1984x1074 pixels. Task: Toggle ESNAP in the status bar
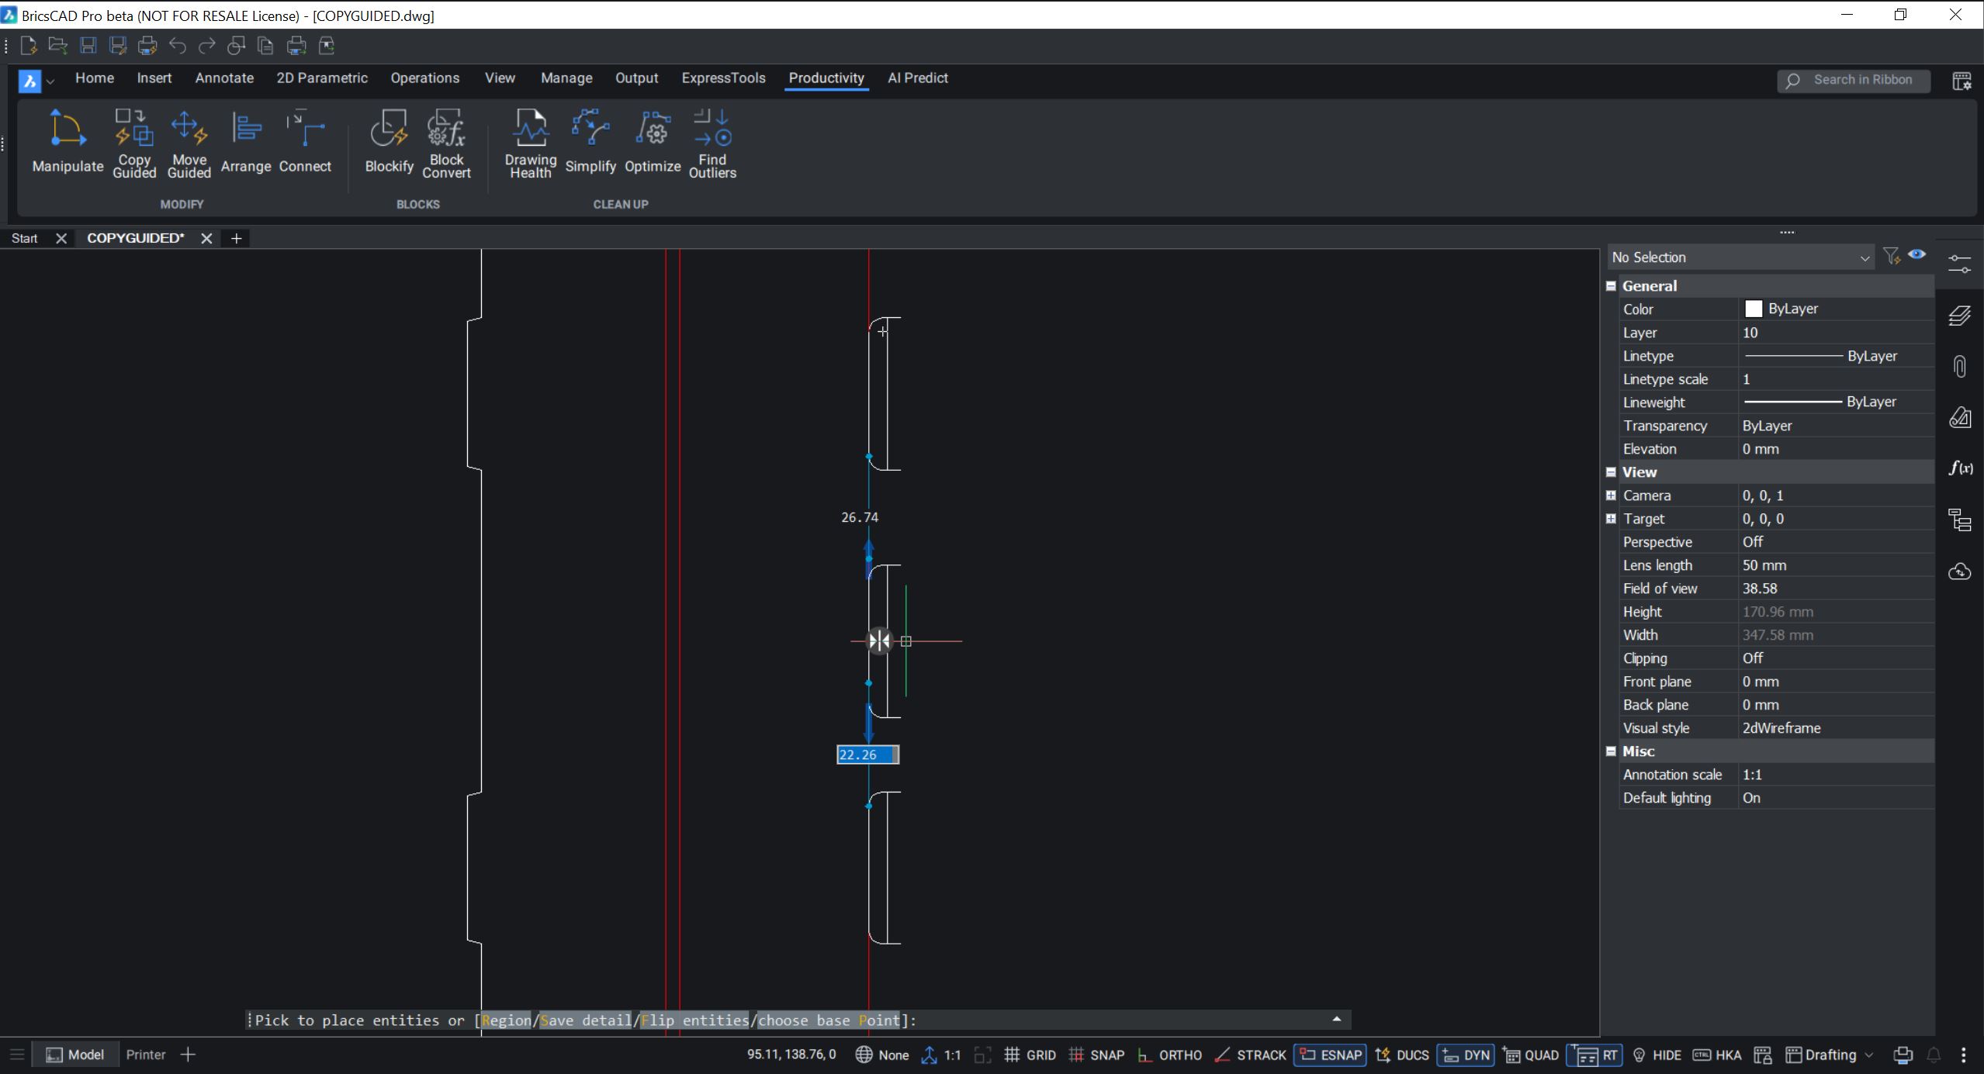click(1328, 1054)
